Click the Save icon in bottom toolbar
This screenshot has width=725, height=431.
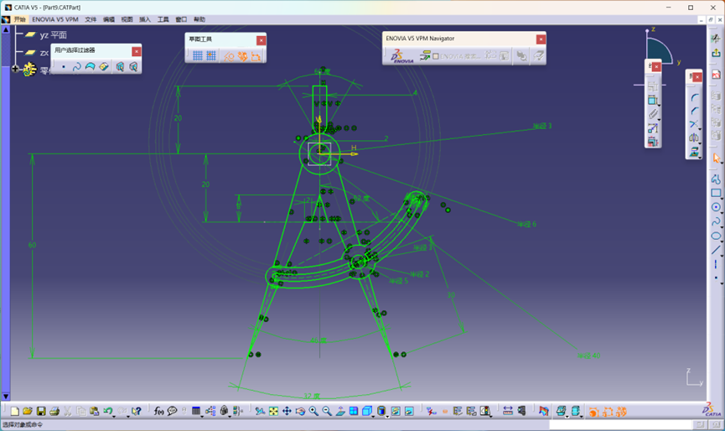[x=41, y=412]
